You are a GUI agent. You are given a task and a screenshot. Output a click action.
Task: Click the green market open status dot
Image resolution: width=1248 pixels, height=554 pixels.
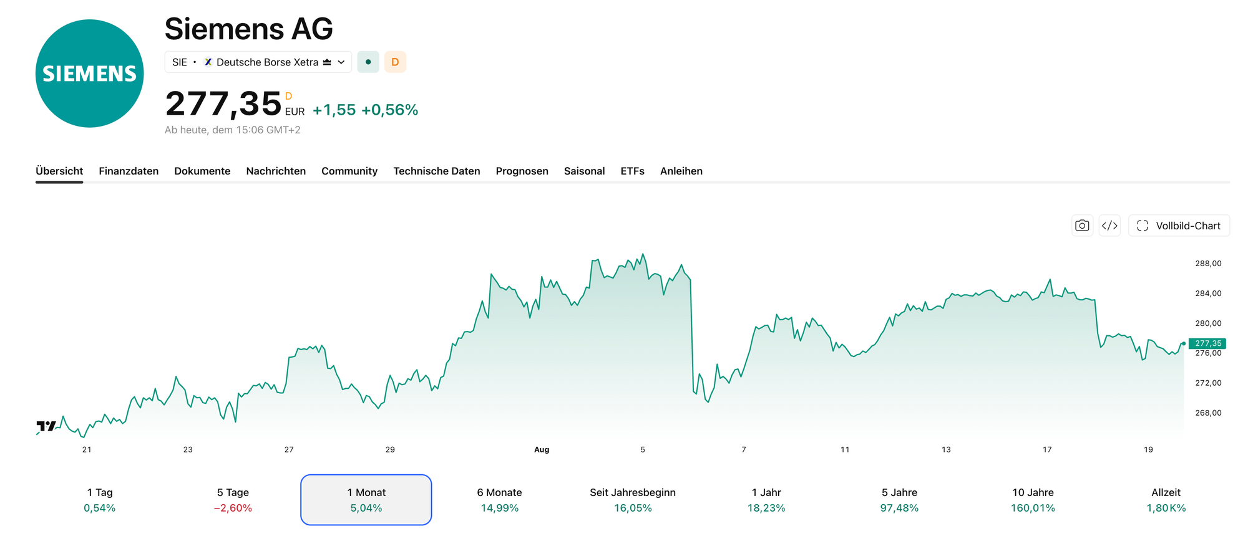pyautogui.click(x=368, y=62)
